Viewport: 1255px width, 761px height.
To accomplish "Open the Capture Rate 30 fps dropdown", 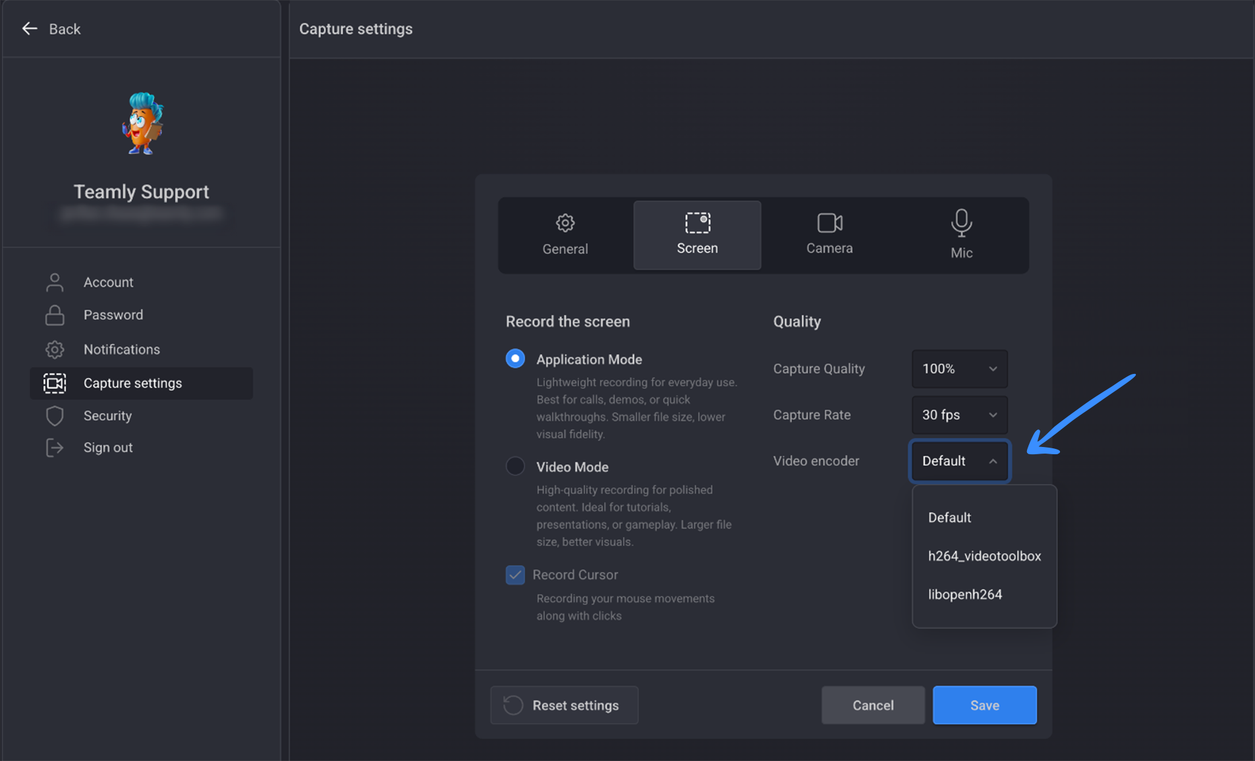I will (x=960, y=415).
